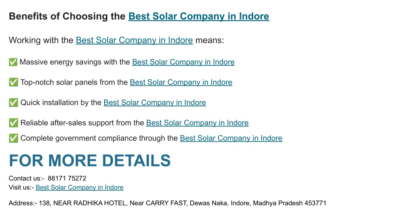Open the link in the Reliable after-sales support line
The image size is (395, 222).
[x=197, y=123]
